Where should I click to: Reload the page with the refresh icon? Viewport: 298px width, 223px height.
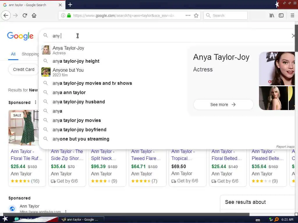coord(25,15)
